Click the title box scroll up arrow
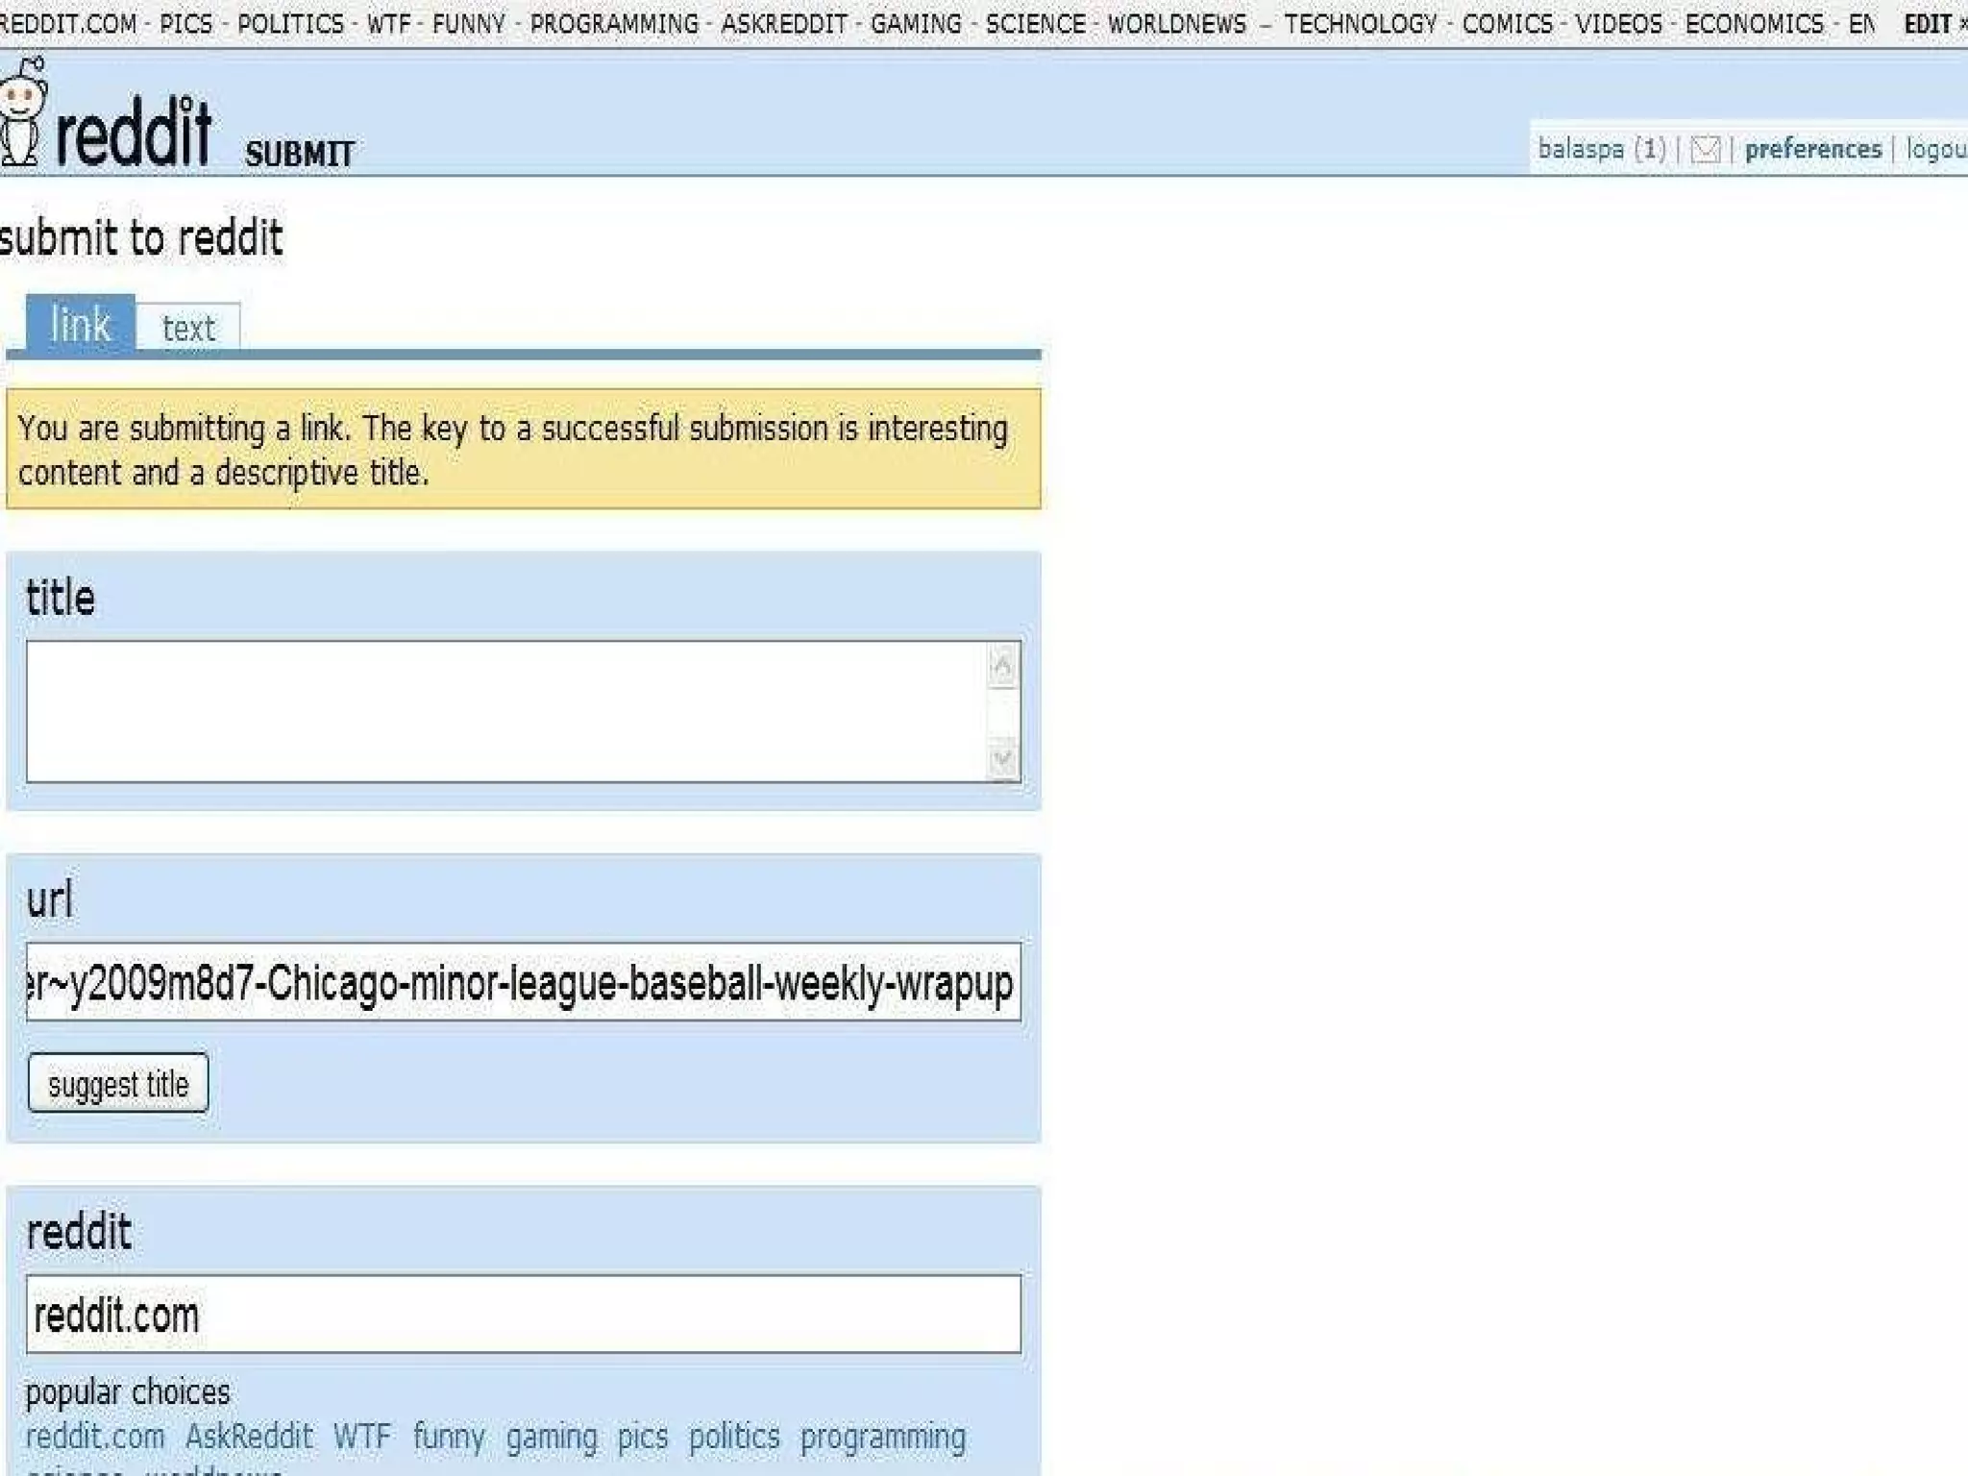This screenshot has height=1476, width=1968. pyautogui.click(x=1002, y=665)
